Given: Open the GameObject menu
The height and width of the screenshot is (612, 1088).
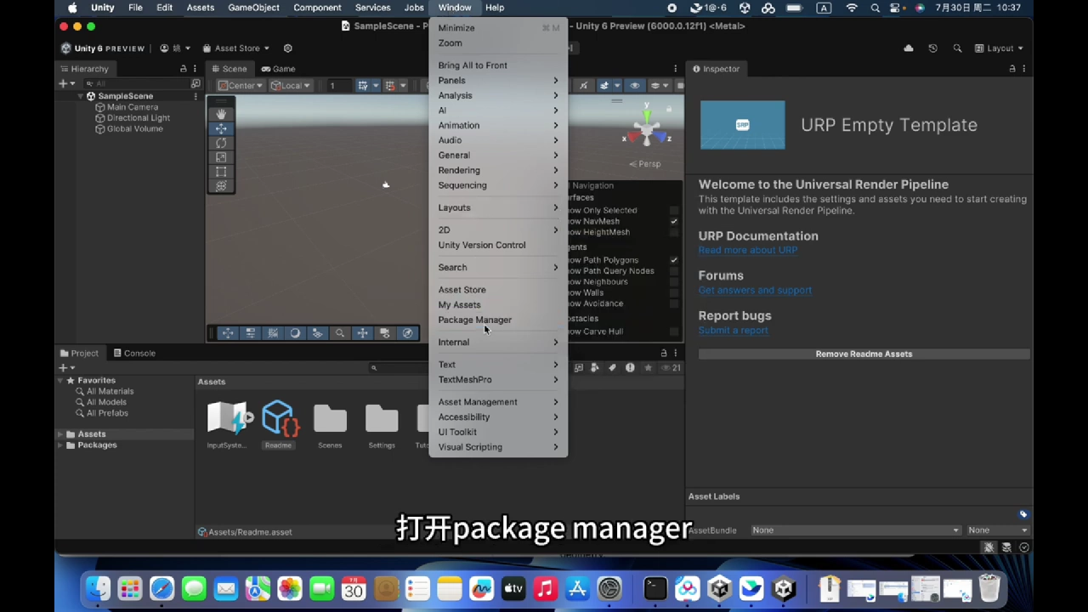Looking at the screenshot, I should [253, 8].
